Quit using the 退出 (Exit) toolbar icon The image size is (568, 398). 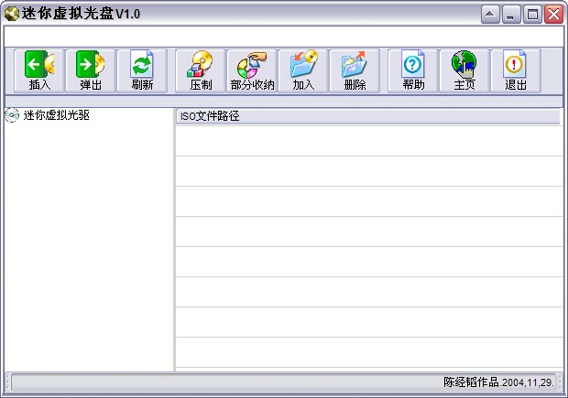(x=516, y=70)
